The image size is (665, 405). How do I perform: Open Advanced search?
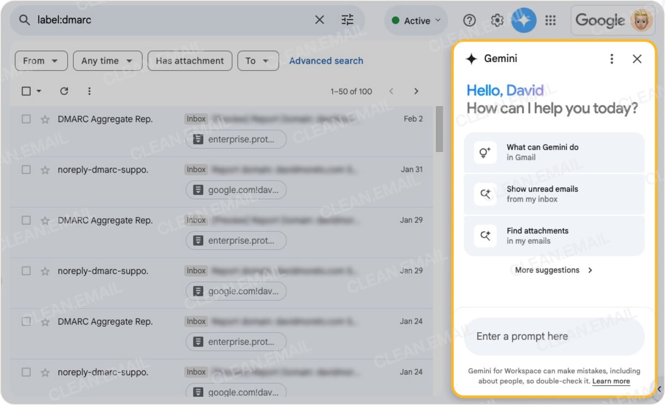(x=326, y=61)
